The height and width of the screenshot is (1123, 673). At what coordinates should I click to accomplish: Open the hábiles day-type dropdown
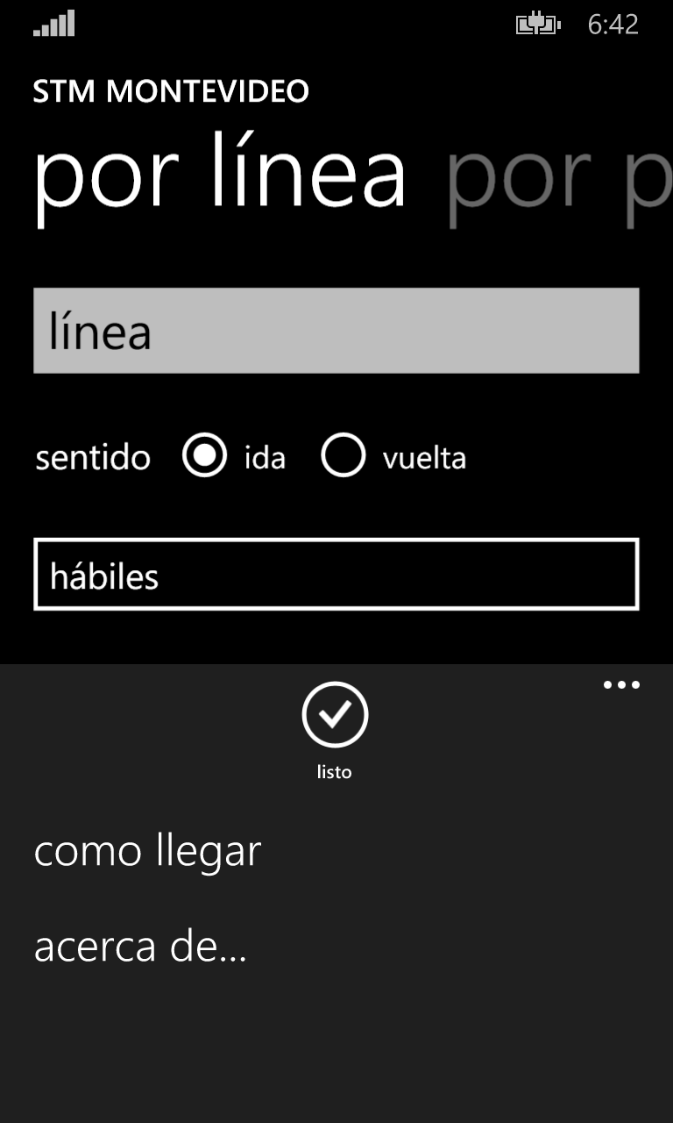[336, 575]
